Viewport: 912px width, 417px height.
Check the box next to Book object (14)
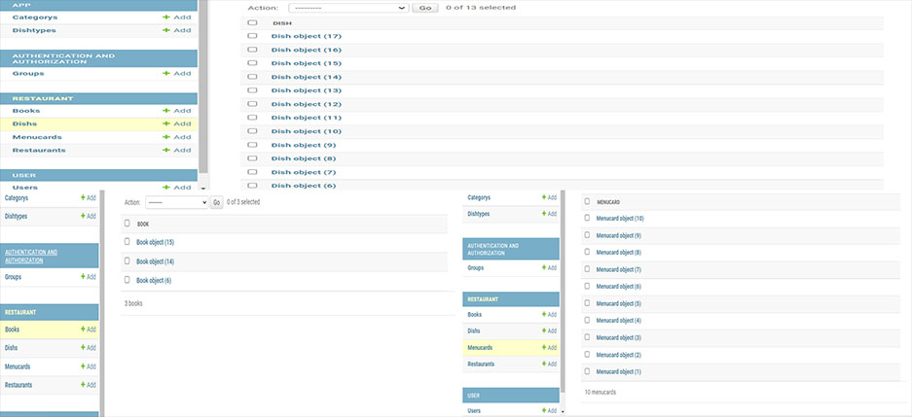click(127, 261)
